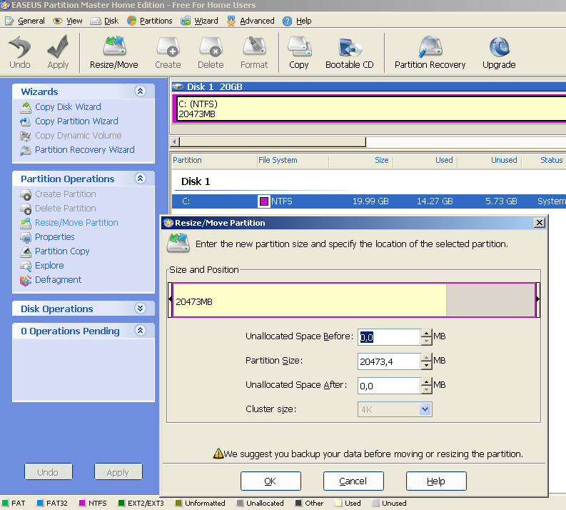
Task: Open Partition Recovery Wizard in sidebar
Action: 84,150
